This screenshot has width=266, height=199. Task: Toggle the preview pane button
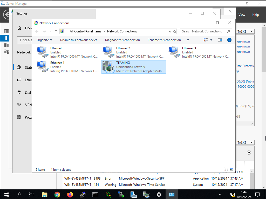pos(220,40)
